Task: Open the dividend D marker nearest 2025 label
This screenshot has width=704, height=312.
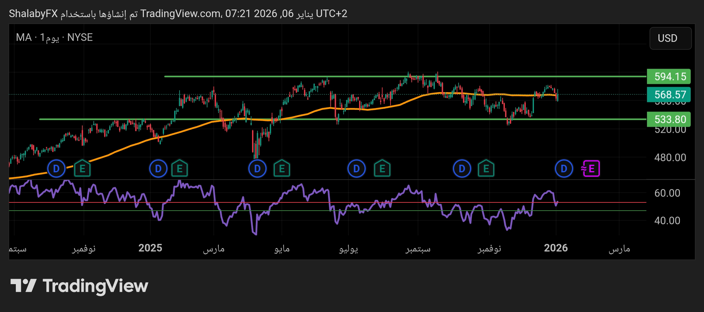Action: pos(158,169)
